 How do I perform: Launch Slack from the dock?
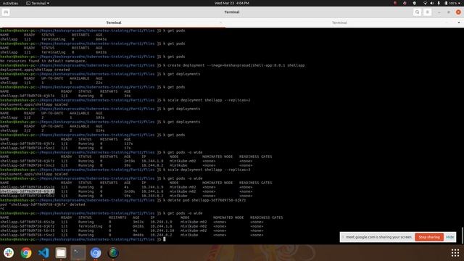[x=9, y=253]
